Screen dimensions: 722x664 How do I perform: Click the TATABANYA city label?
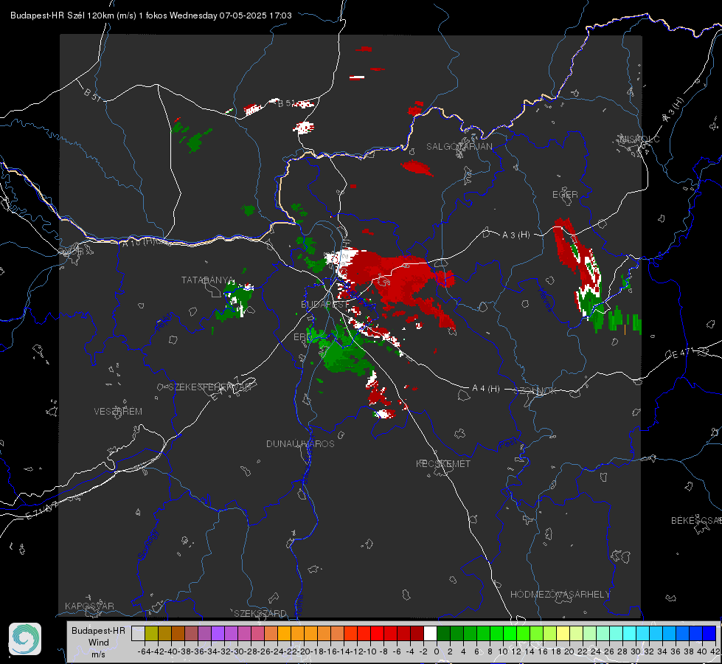coord(208,280)
